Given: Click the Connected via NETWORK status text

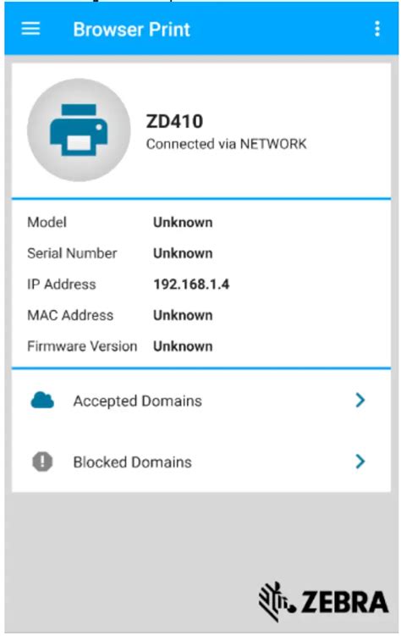Looking at the screenshot, I should click(x=227, y=144).
